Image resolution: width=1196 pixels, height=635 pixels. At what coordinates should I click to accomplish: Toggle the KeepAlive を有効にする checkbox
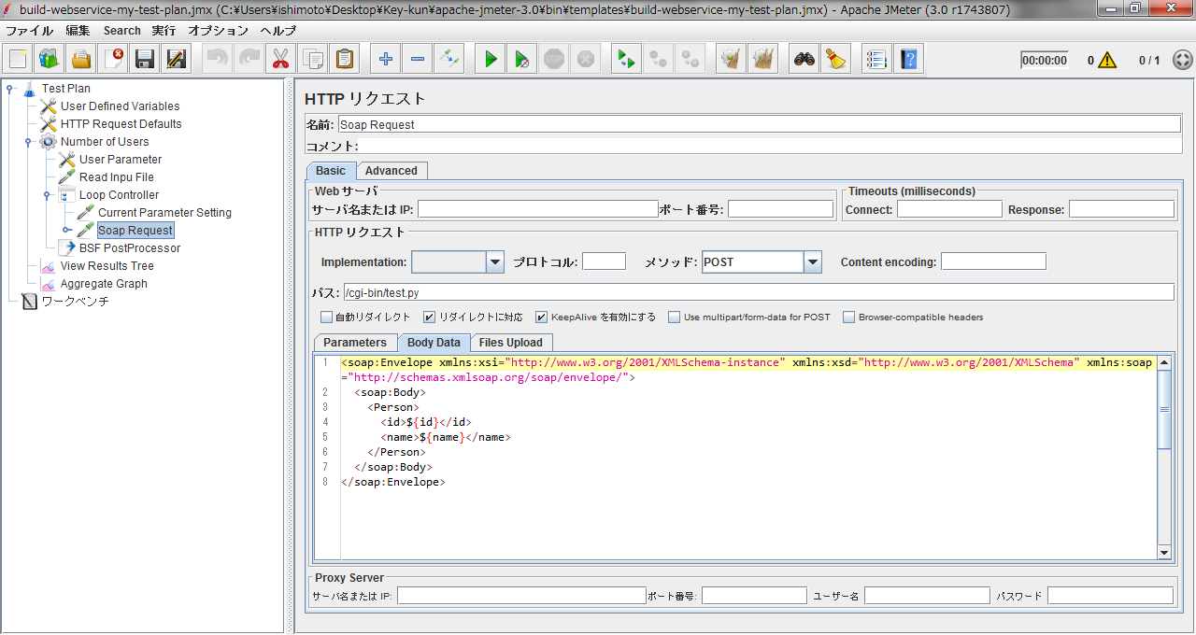(541, 317)
